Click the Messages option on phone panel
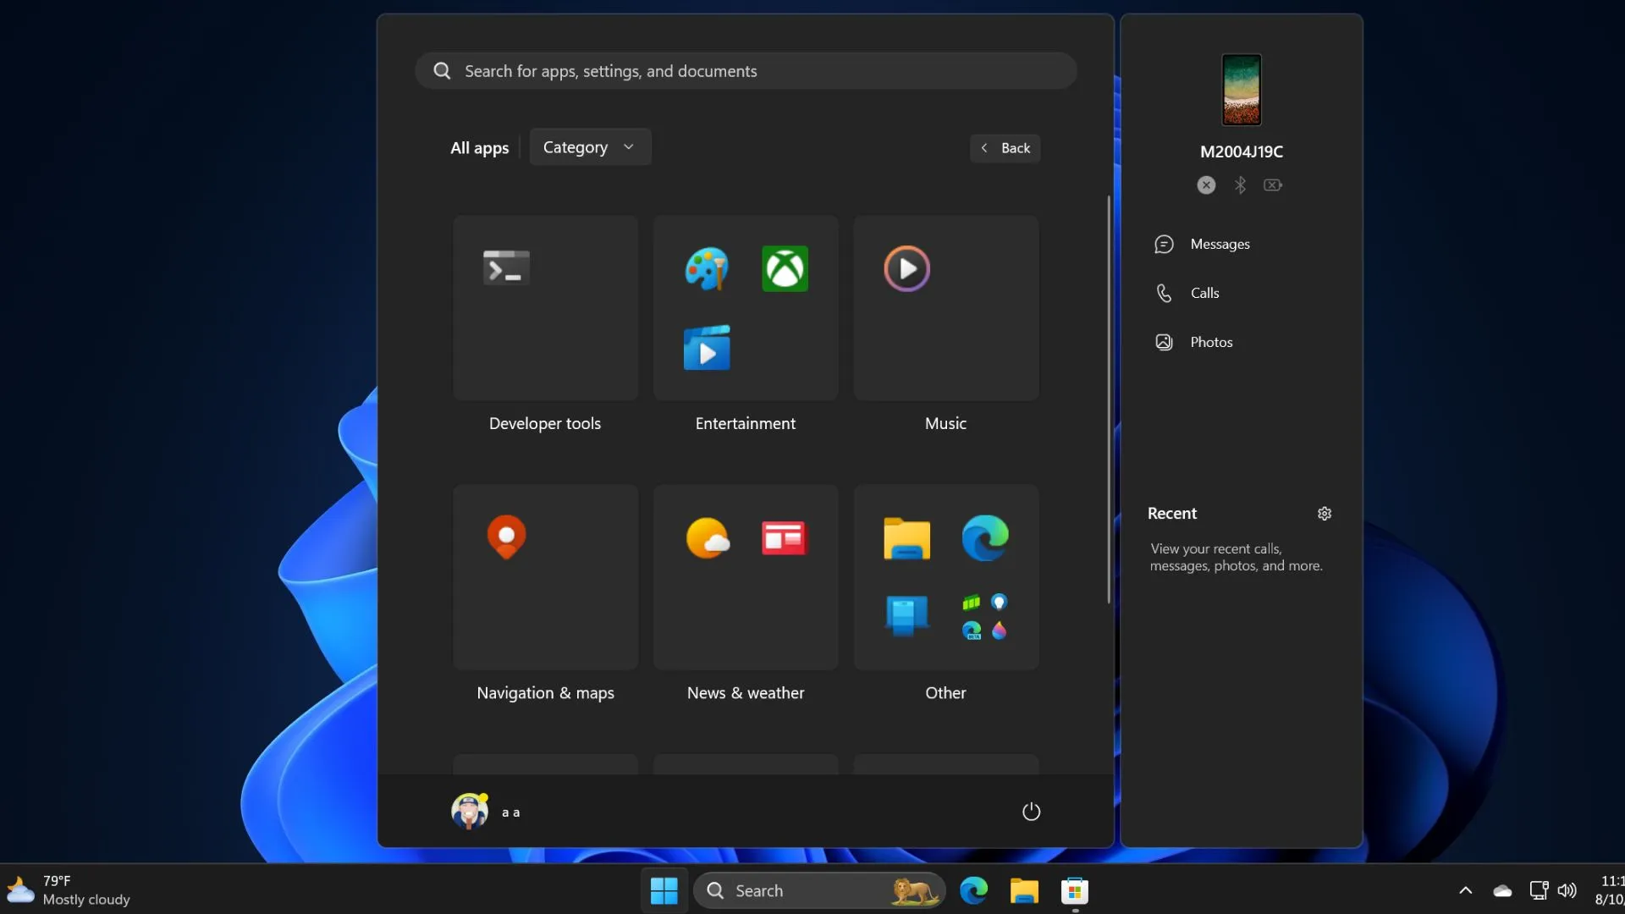Image resolution: width=1625 pixels, height=914 pixels. pos(1219,243)
